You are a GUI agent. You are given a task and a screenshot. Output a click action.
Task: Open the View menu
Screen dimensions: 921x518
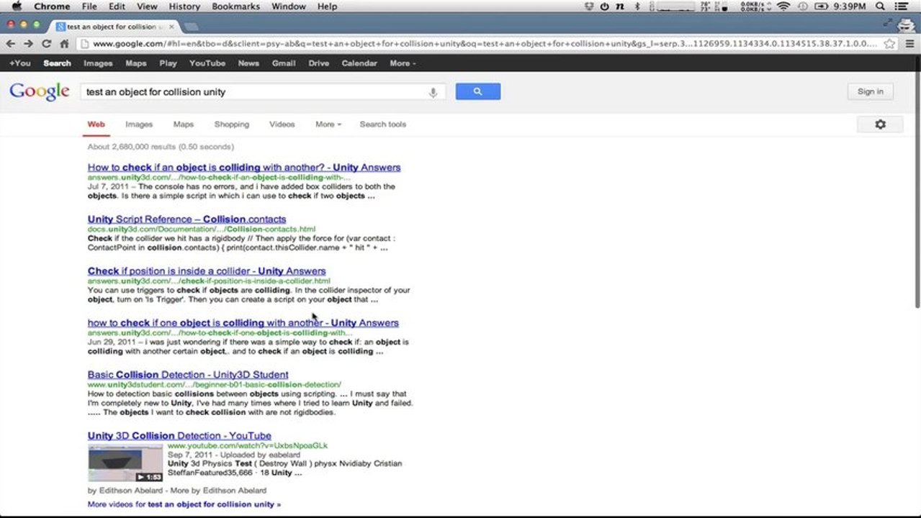(x=147, y=6)
